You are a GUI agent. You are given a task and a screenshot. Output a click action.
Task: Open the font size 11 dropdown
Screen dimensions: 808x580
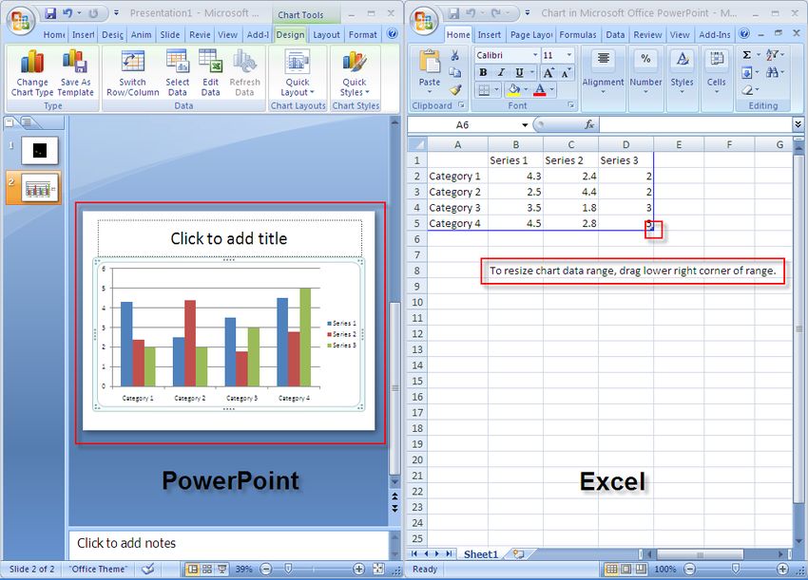pyautogui.click(x=569, y=55)
